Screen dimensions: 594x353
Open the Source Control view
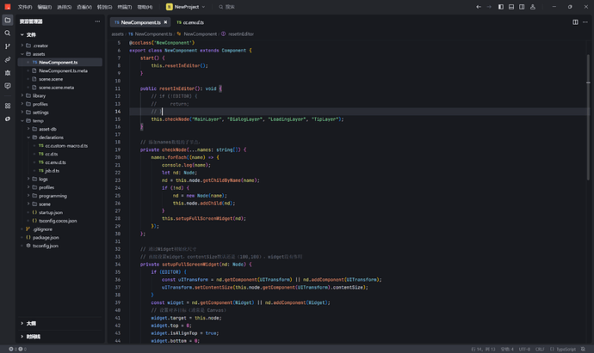8,46
